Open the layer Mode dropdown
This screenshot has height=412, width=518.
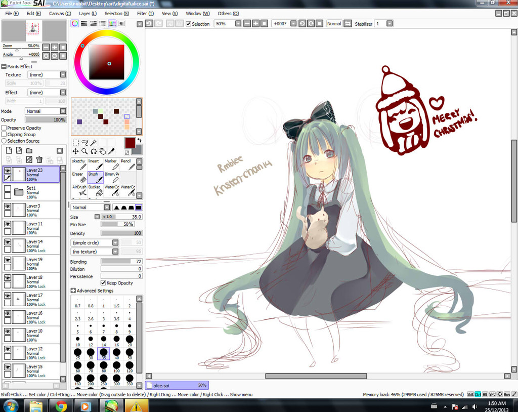tap(63, 111)
